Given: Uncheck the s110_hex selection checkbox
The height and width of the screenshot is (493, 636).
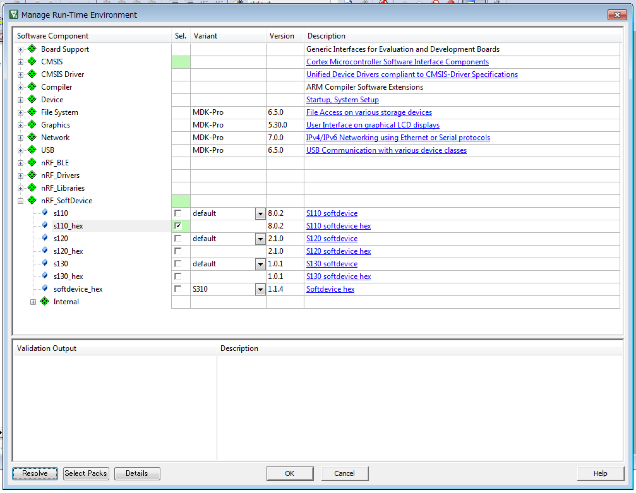Looking at the screenshot, I should pyautogui.click(x=178, y=226).
